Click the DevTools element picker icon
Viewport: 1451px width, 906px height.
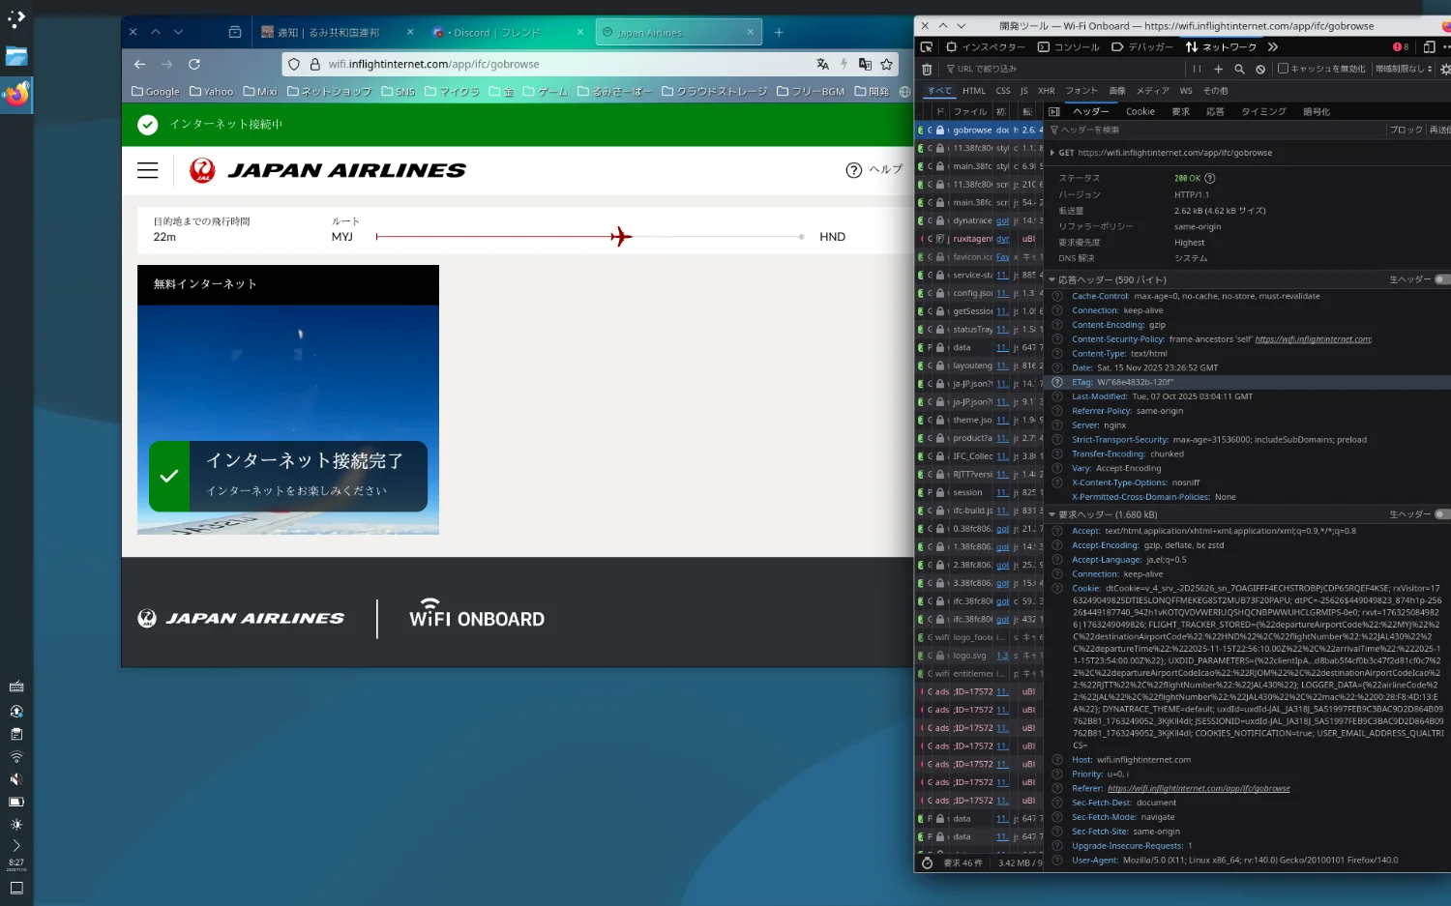point(927,46)
